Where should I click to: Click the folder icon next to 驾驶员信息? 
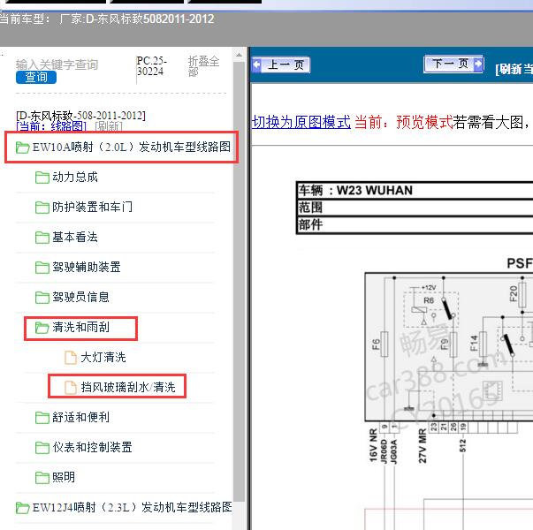tap(42, 298)
